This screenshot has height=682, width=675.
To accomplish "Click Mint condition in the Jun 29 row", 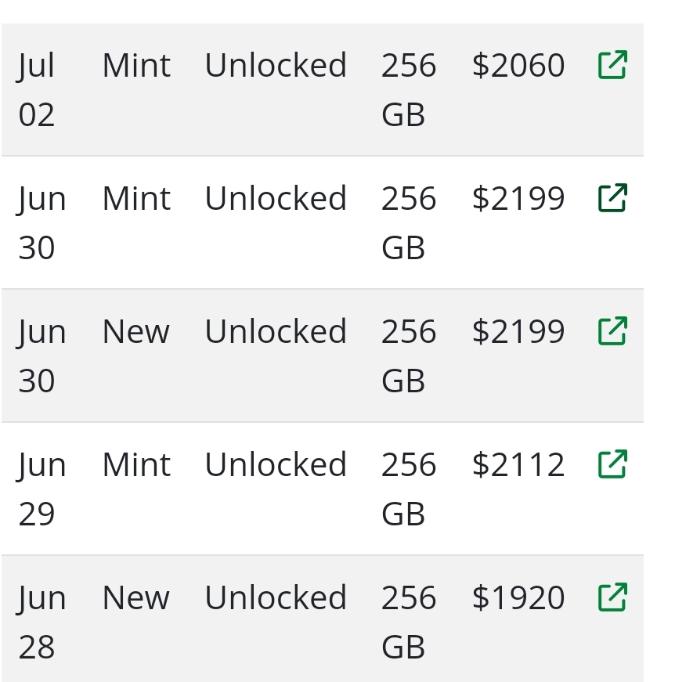I will tap(136, 465).
